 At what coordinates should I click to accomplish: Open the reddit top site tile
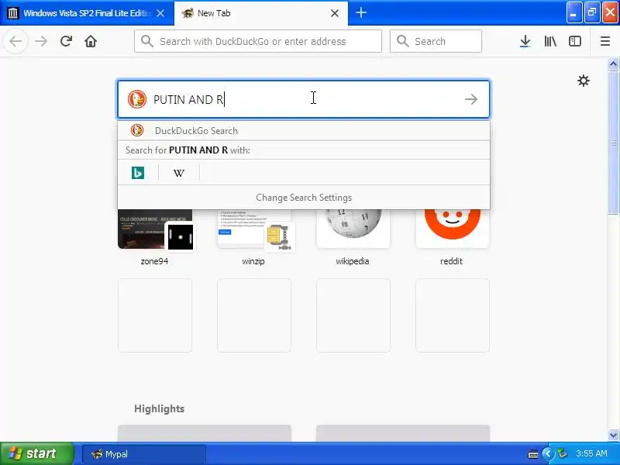(x=452, y=237)
